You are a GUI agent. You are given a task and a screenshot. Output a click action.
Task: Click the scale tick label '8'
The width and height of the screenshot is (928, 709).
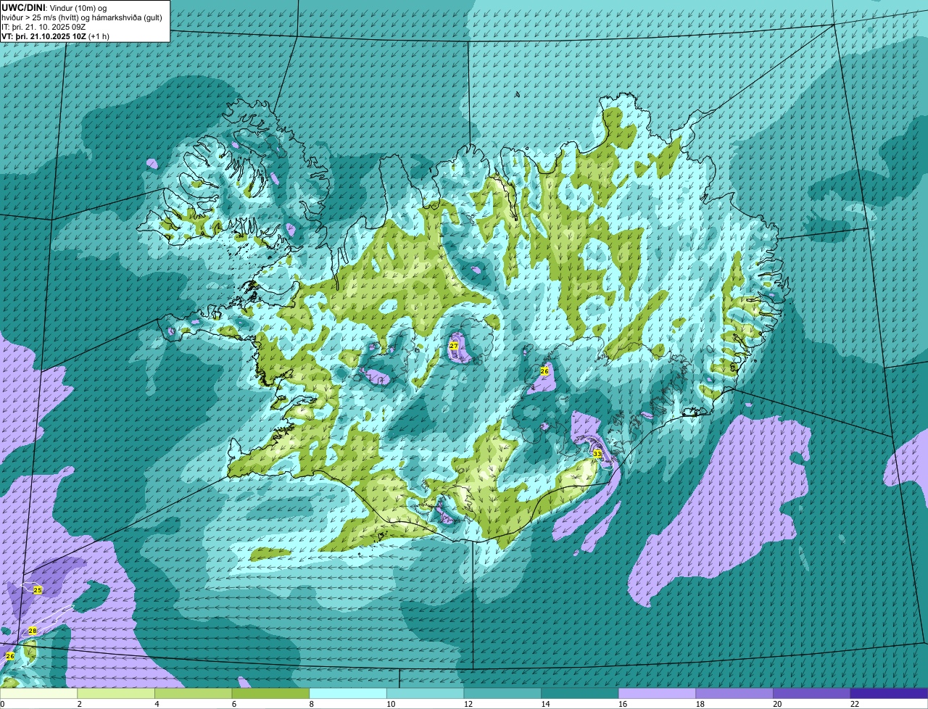click(x=311, y=704)
